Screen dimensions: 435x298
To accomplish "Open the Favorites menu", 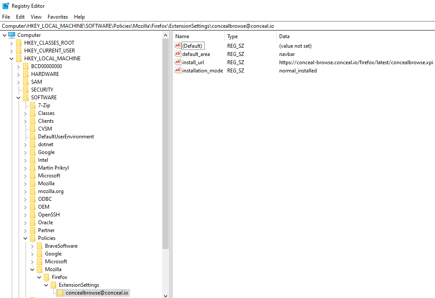I will pyautogui.click(x=58, y=16).
